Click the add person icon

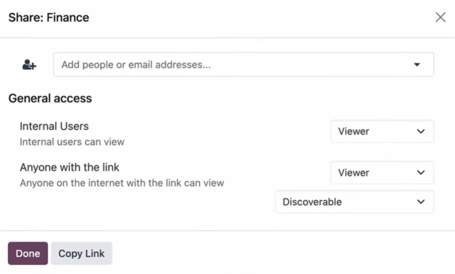[x=30, y=65]
